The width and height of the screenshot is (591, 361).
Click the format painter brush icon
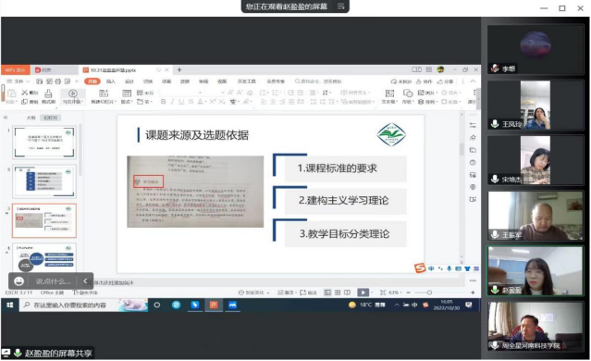click(x=49, y=93)
